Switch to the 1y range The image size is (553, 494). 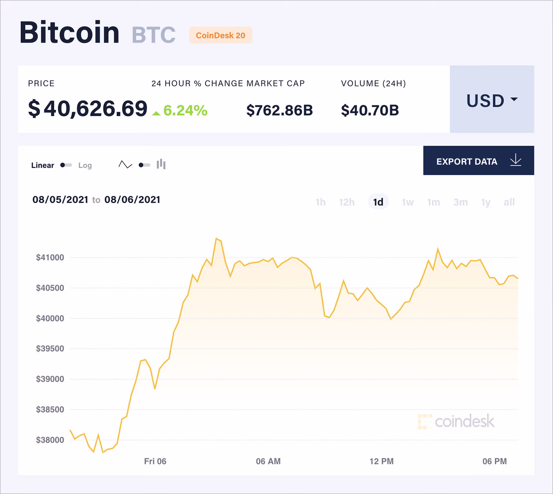[x=486, y=202]
